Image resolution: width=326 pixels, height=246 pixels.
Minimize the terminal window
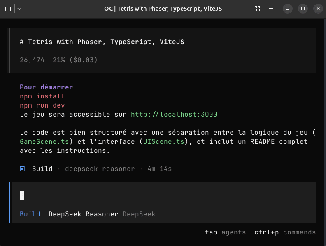[288, 9]
